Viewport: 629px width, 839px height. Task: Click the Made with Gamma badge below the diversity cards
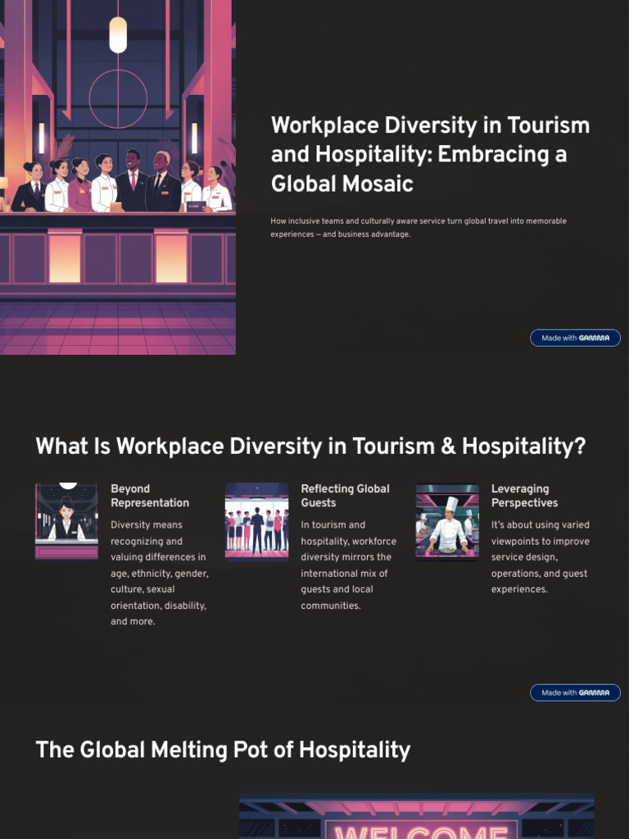click(575, 692)
